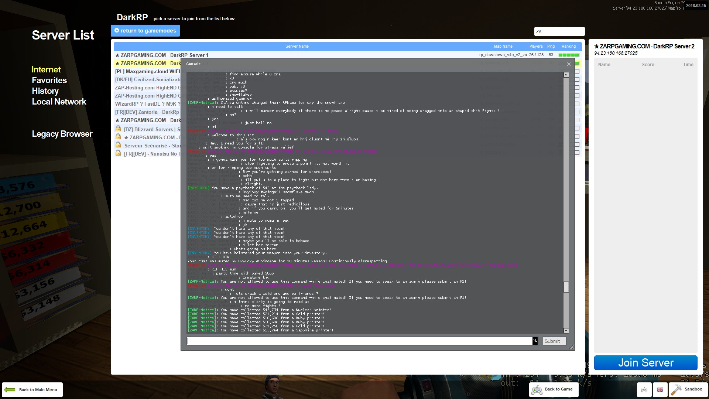Close the Console window

[x=569, y=64]
